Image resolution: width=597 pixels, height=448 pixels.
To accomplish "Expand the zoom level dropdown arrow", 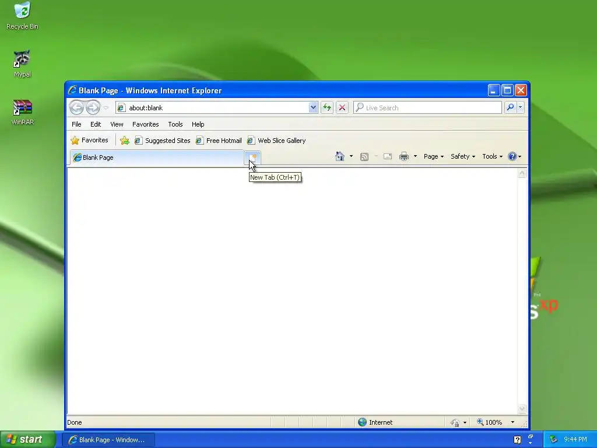I will [x=512, y=422].
